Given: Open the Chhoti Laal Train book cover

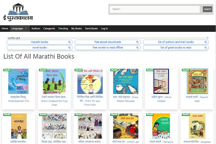Looking at the screenshot, I should 126,126.
